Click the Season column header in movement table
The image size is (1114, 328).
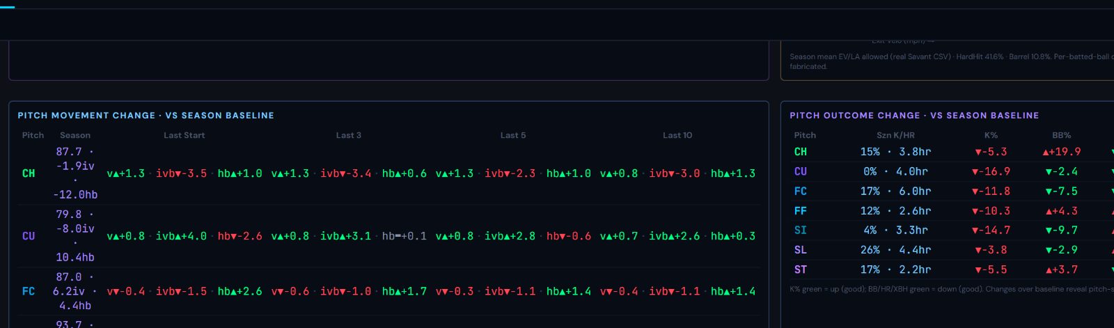75,135
